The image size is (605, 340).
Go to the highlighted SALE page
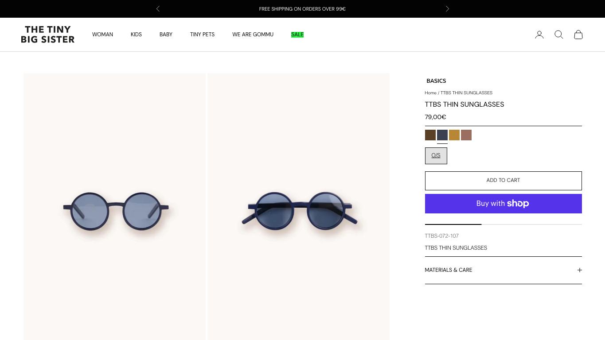[297, 35]
